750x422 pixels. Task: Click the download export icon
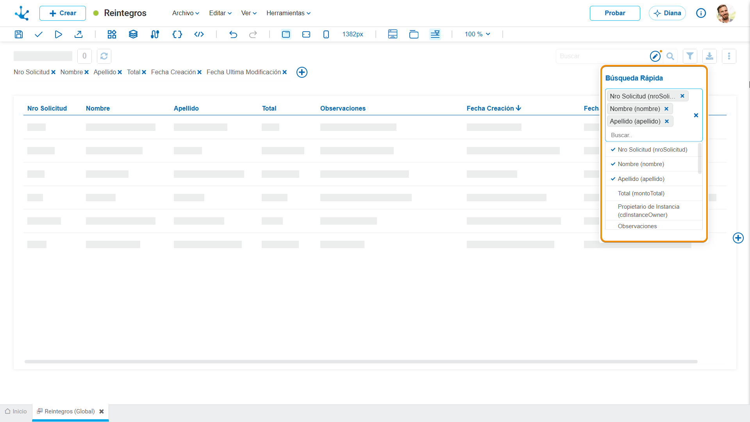(709, 56)
